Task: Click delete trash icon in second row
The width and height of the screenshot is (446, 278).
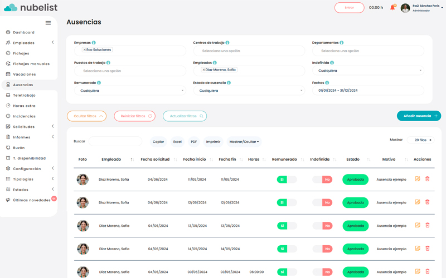Action: (428, 202)
